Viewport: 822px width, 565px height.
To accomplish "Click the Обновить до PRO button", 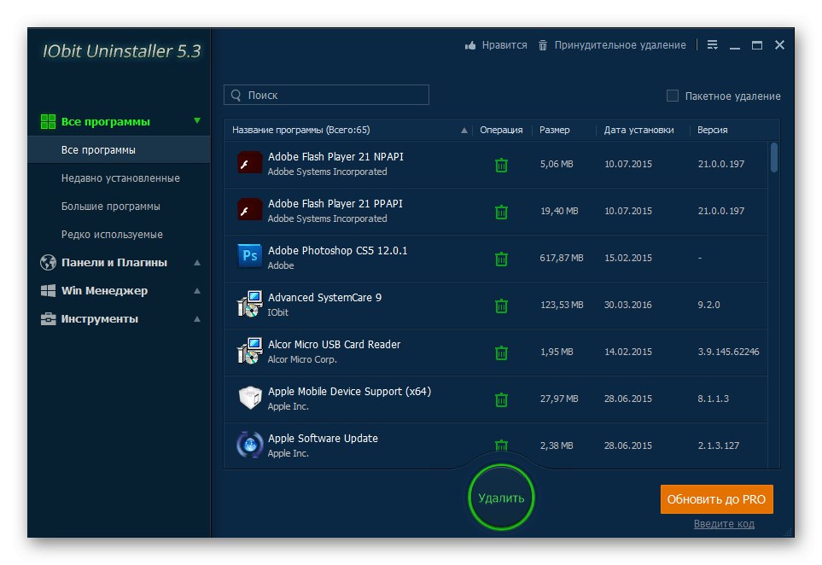I will (716, 499).
